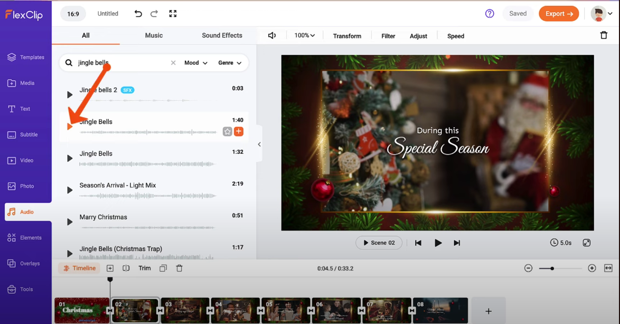Play Scene 02 only

pyautogui.click(x=379, y=243)
